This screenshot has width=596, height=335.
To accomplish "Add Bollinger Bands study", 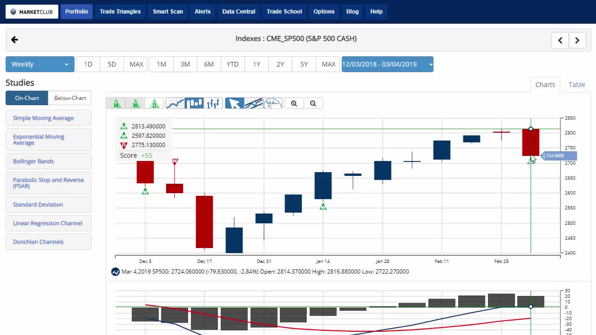I will point(49,161).
